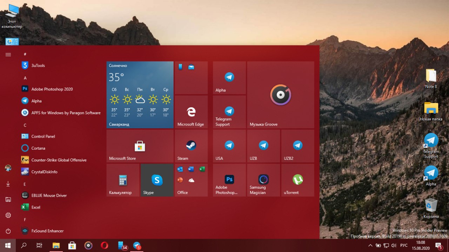Viewport: 449px width, 252px height.
Task: Open 3uTools from the app list
Action: click(61, 66)
